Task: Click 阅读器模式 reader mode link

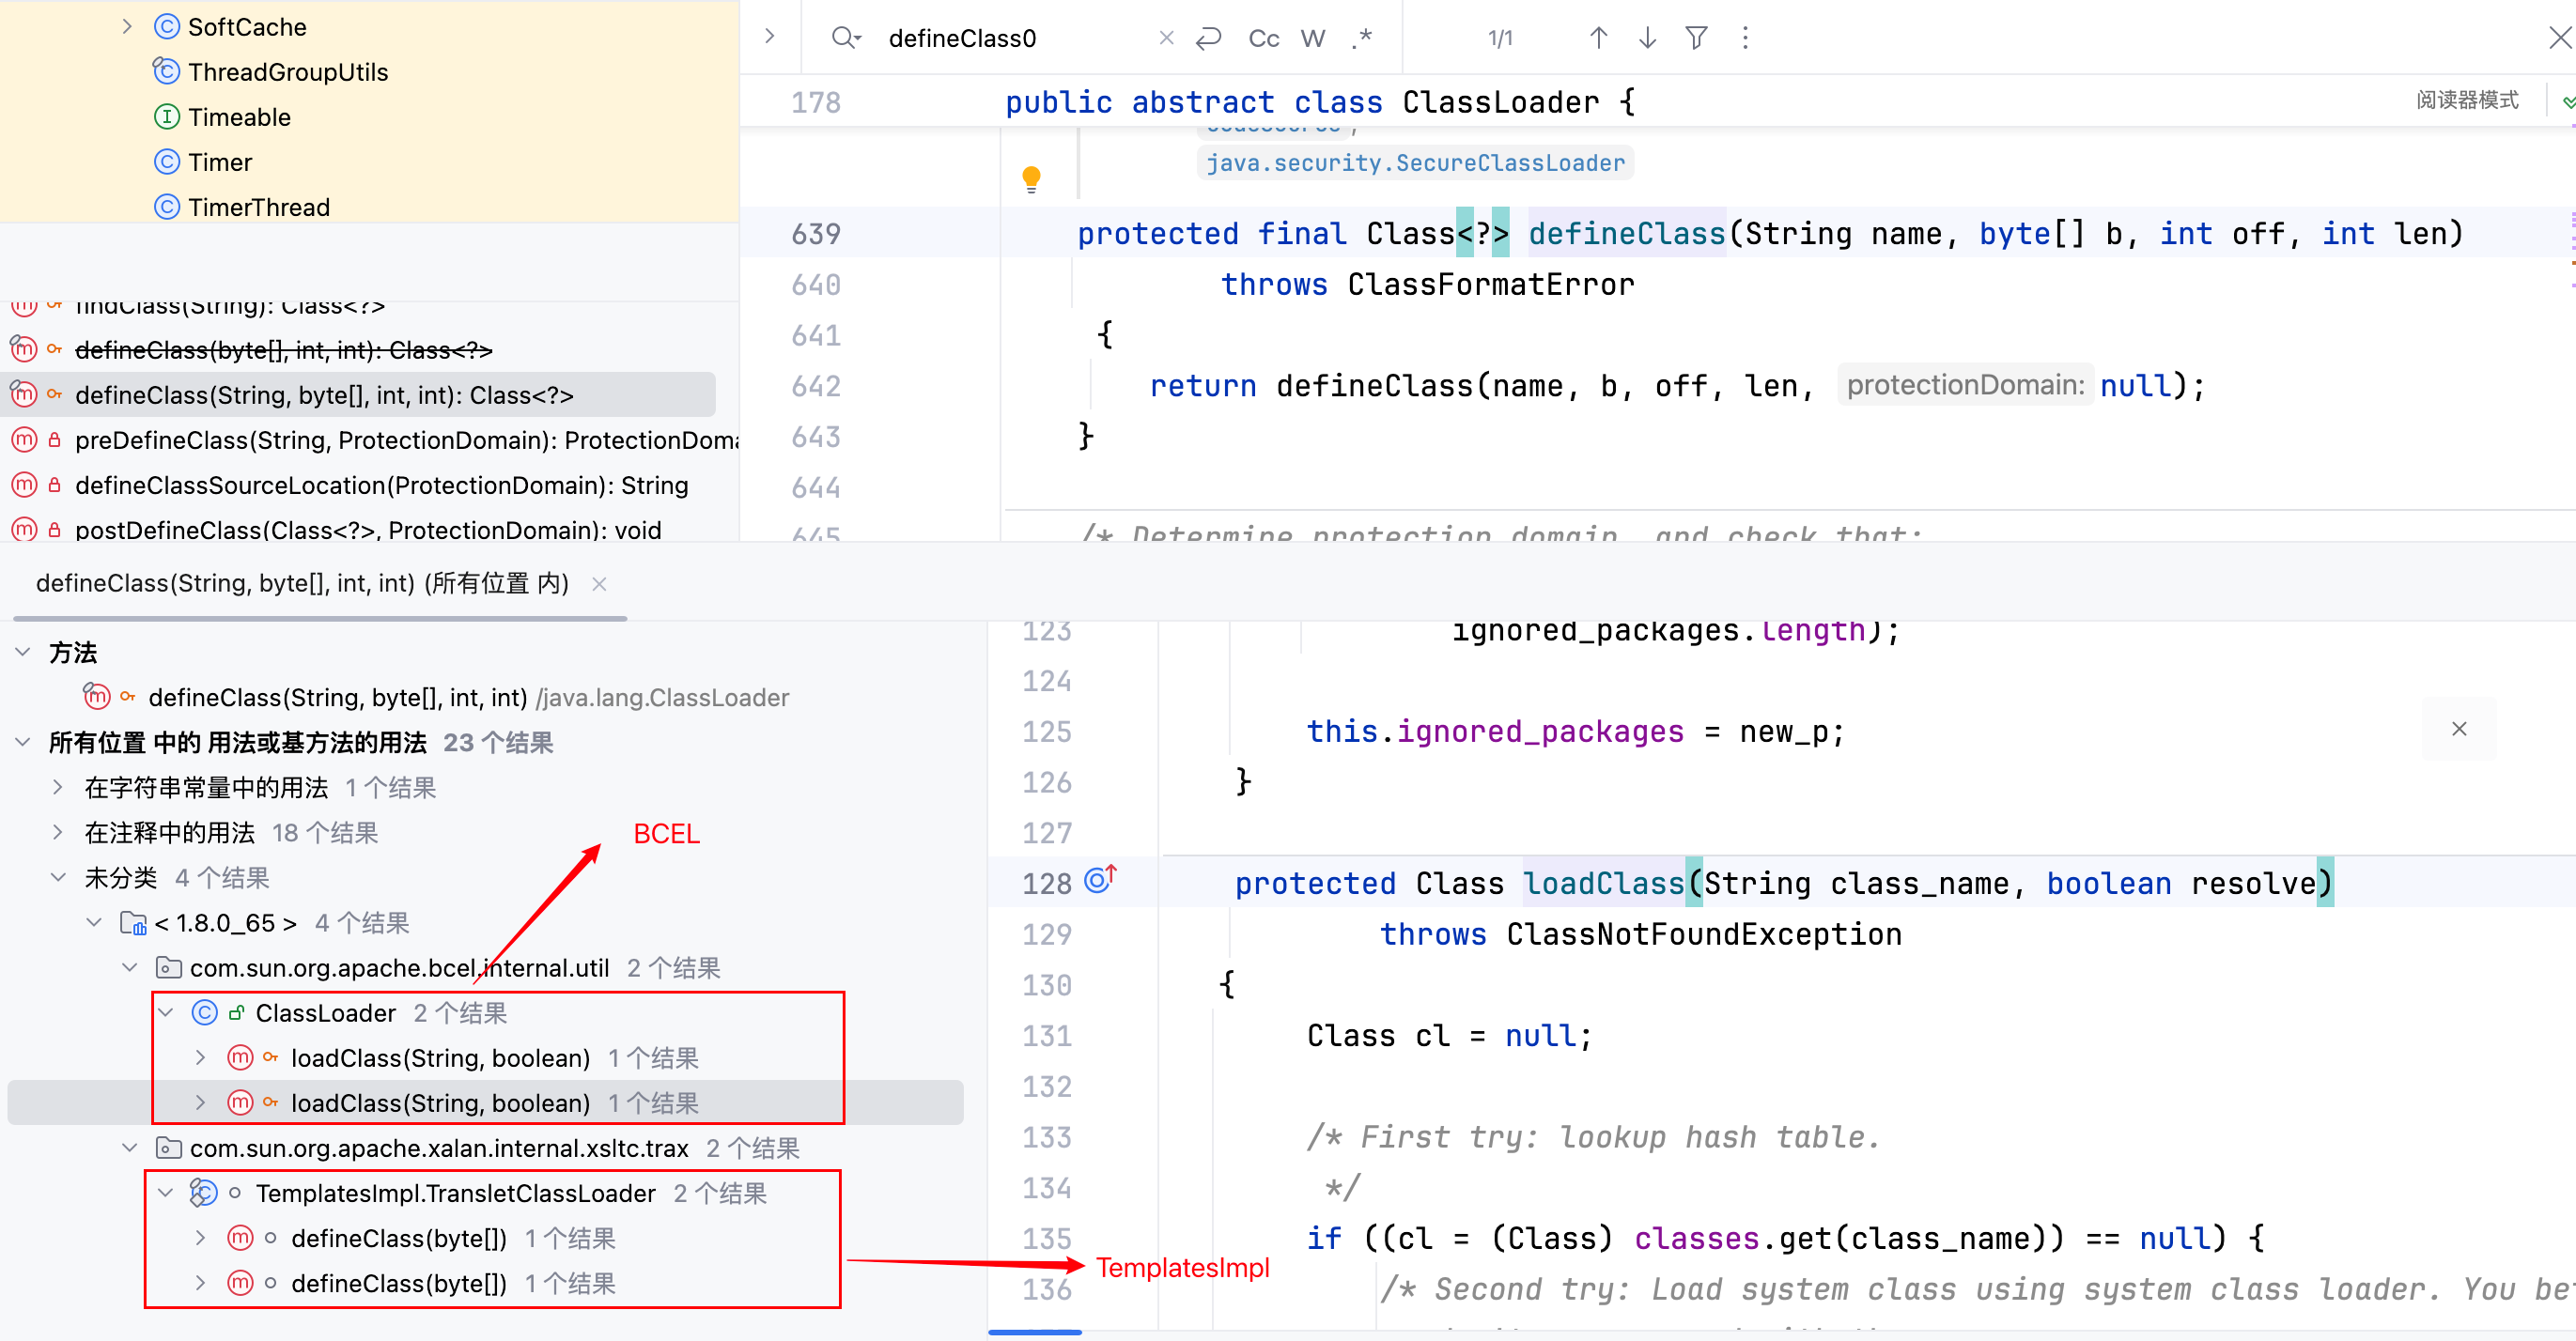Action: click(x=2466, y=100)
